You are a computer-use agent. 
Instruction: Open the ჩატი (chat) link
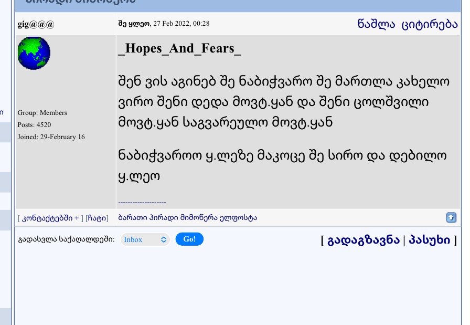97,218
